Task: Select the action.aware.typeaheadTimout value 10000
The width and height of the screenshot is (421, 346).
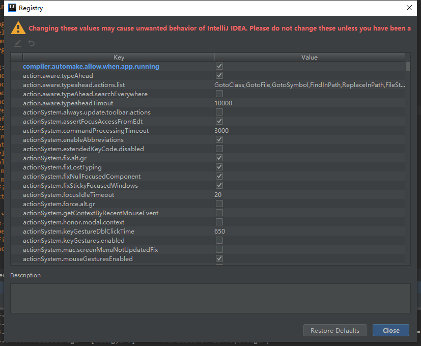Action: 223,103
